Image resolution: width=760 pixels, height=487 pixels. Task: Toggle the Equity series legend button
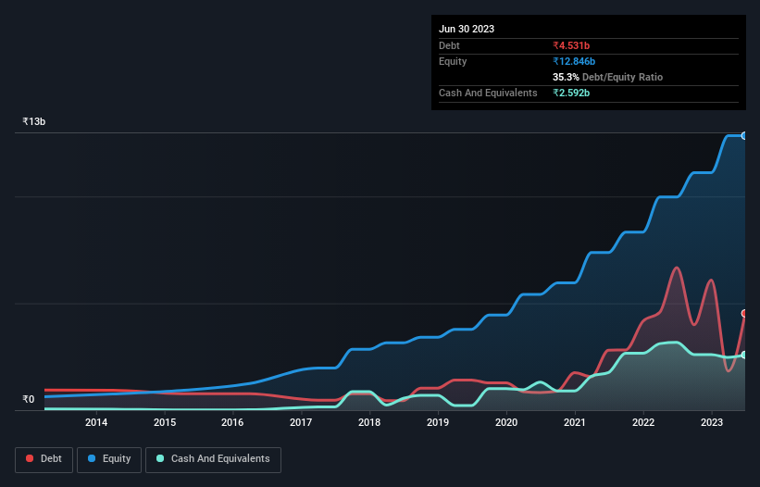pos(109,459)
